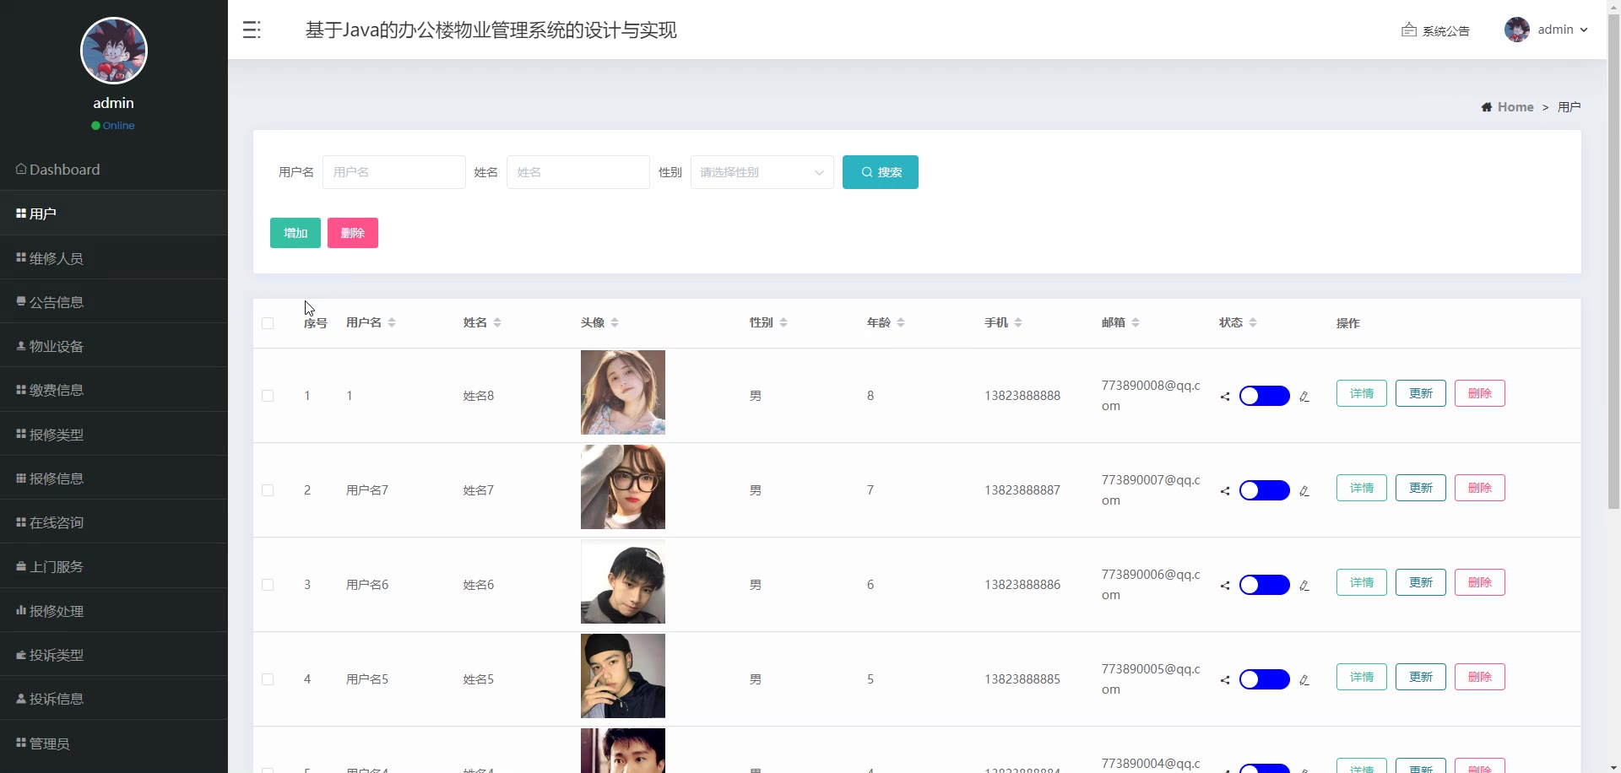1621x773 pixels.
Task: Tick the checkbox for the 姓名8 row
Action: pos(268,396)
